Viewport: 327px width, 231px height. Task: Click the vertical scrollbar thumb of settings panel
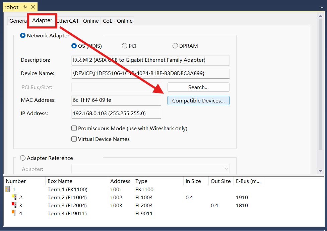[320, 83]
